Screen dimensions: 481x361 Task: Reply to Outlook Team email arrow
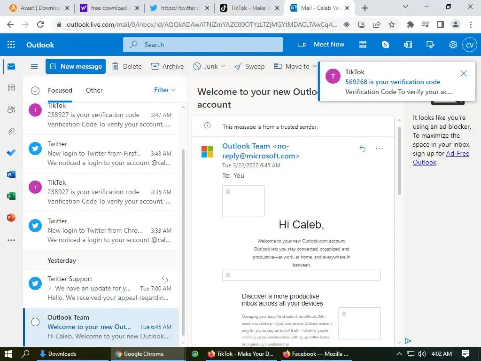[x=362, y=149]
